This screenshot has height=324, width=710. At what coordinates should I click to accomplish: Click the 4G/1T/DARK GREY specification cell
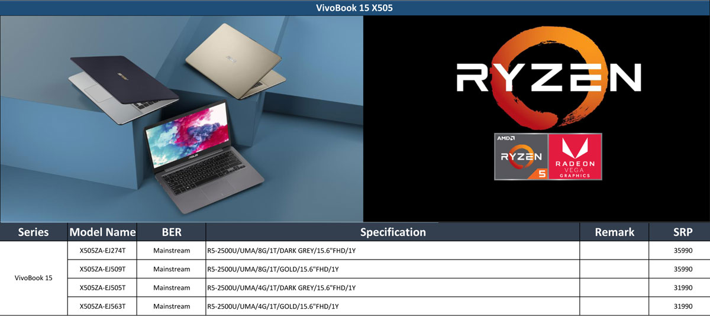[x=393, y=287]
